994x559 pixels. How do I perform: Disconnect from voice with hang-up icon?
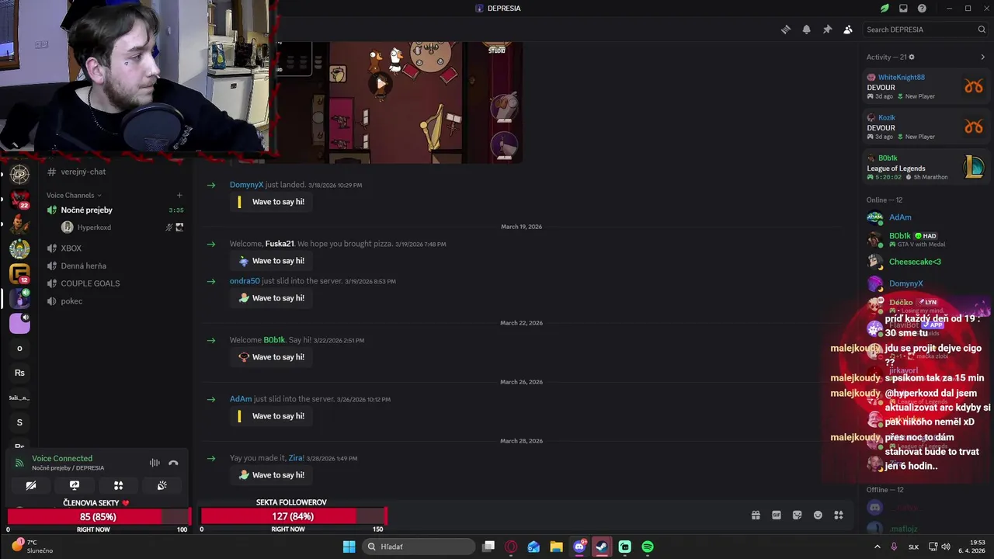[x=173, y=463]
